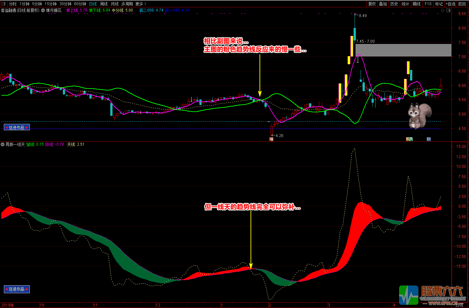Click the 财 marker icon under the chart

coord(429,139)
